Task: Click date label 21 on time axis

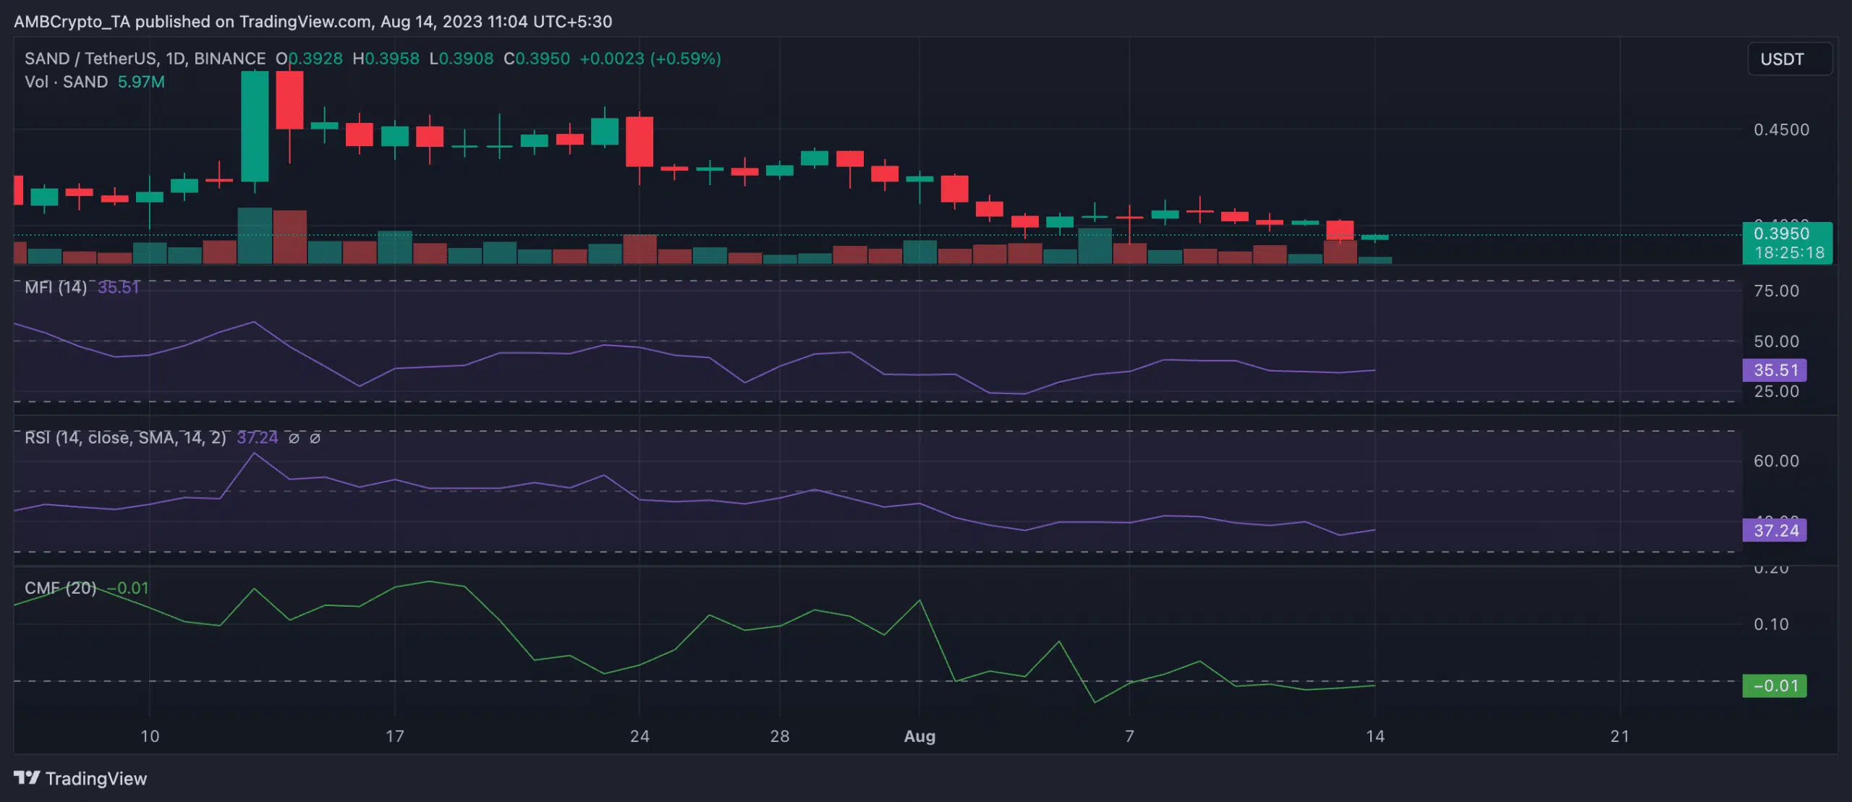Action: pyautogui.click(x=1620, y=736)
